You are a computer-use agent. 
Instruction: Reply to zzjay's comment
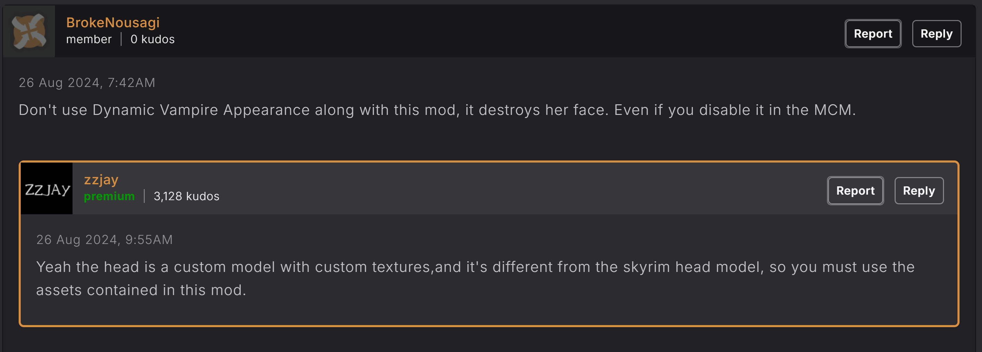click(x=919, y=190)
